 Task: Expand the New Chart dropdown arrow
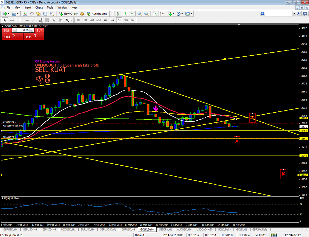(9, 14)
